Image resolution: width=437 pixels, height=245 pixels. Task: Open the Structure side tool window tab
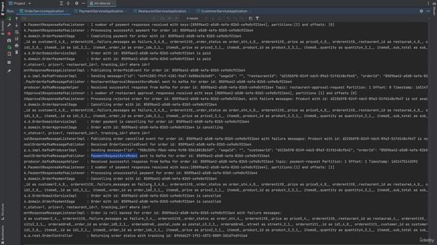[x=3, y=212]
